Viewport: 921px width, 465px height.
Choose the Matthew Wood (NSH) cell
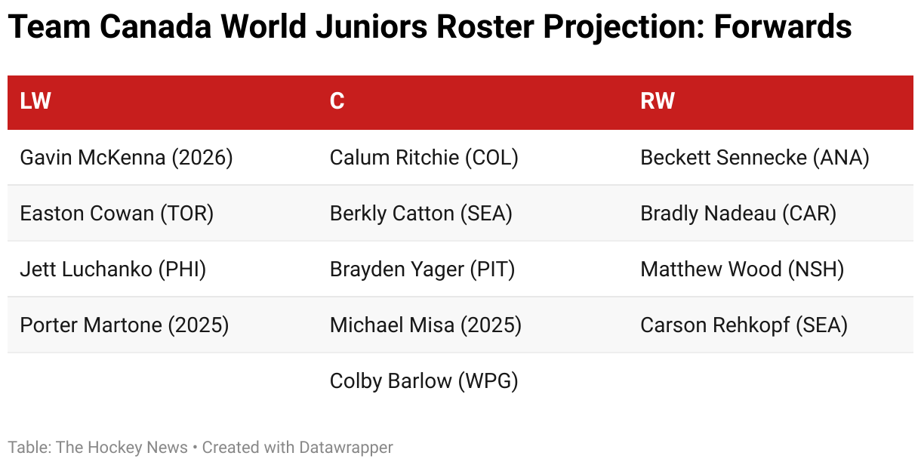click(x=742, y=269)
